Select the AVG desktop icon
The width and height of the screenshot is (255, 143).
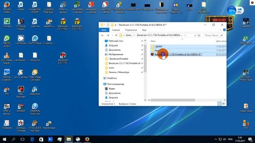pos(246,124)
